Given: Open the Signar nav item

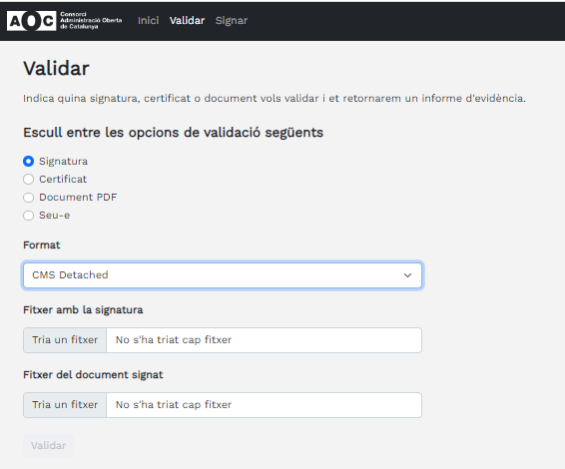Looking at the screenshot, I should pos(232,21).
